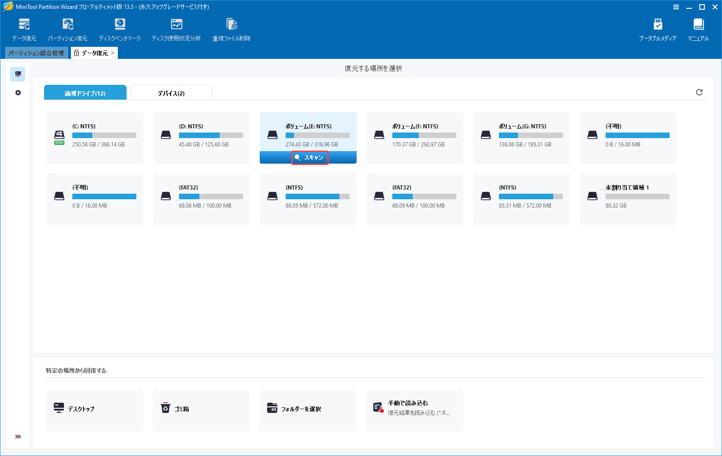Expand the collapsed sidebar with the chevron
The height and width of the screenshot is (456, 722).
pos(18,436)
